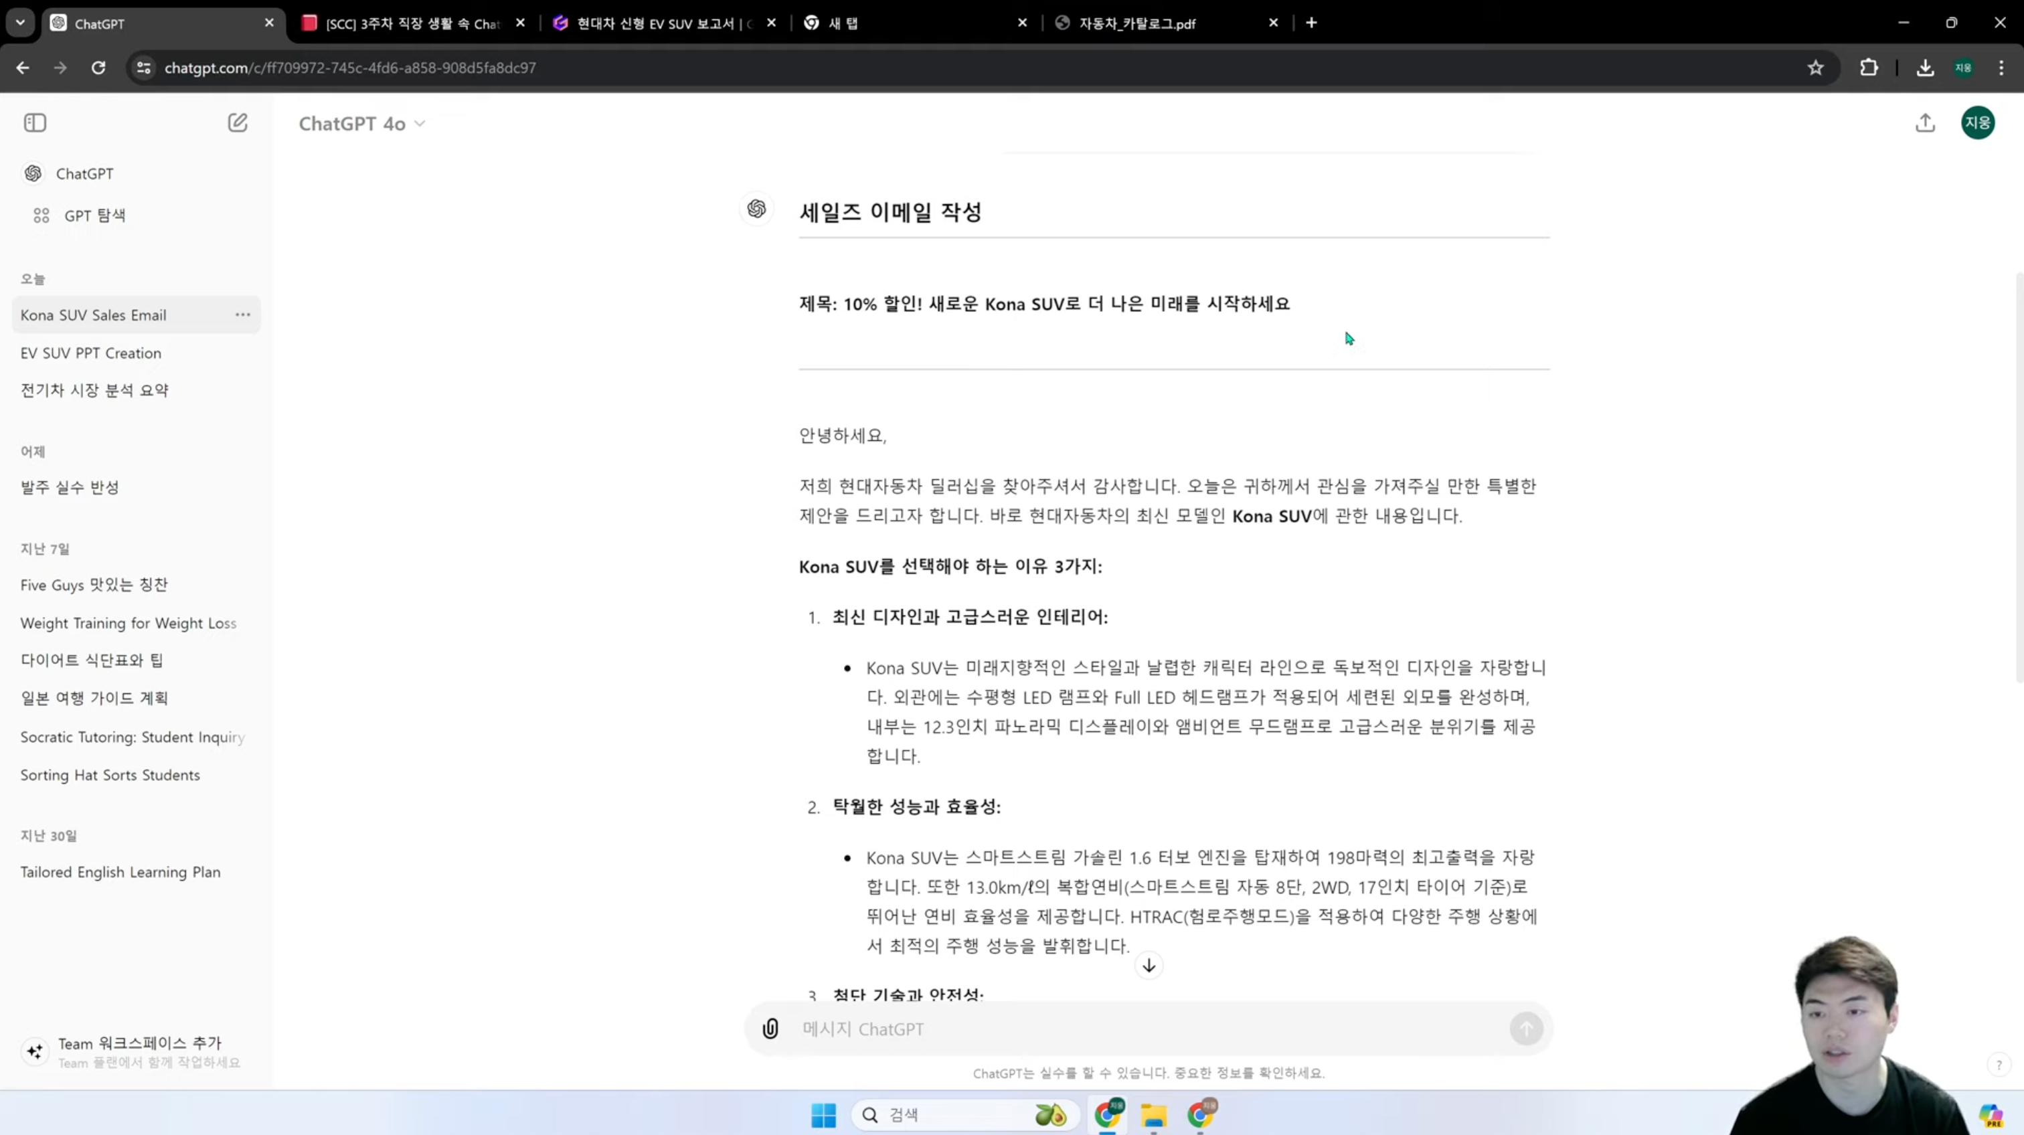The height and width of the screenshot is (1135, 2024).
Task: Start a new chat with pencil icon
Action: click(x=238, y=122)
